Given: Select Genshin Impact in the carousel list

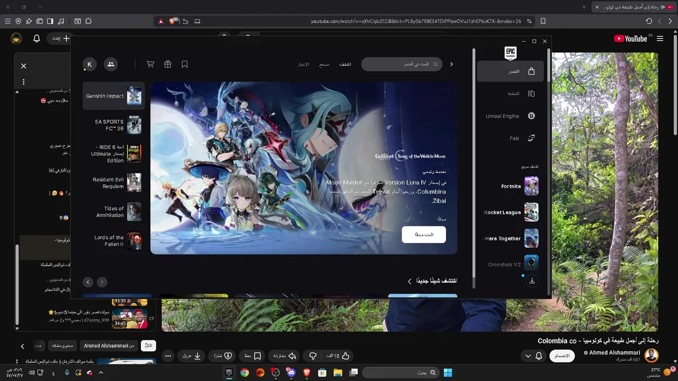Looking at the screenshot, I should (x=113, y=96).
